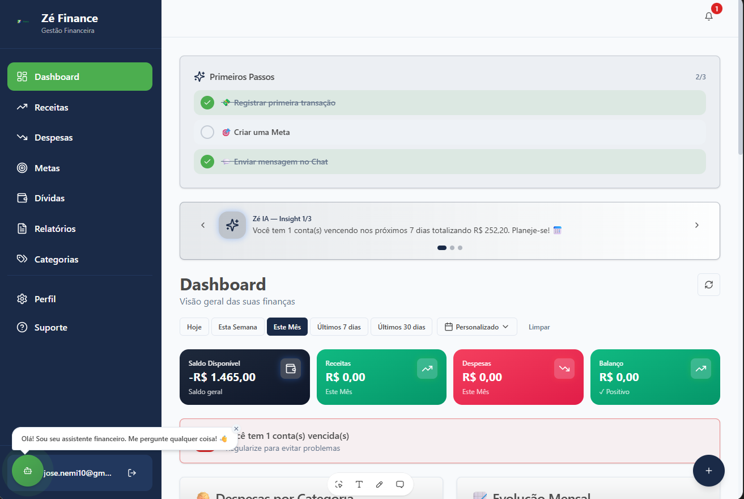Screen dimensions: 744x499
Task: Filter dashboard by Esta Semana
Action: click(238, 327)
